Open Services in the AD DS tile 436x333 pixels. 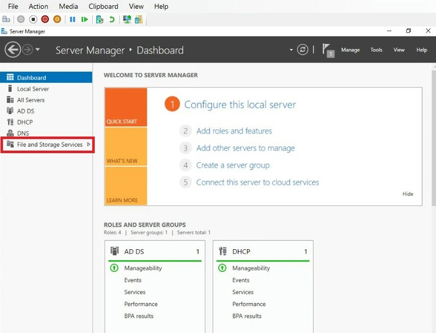point(134,292)
